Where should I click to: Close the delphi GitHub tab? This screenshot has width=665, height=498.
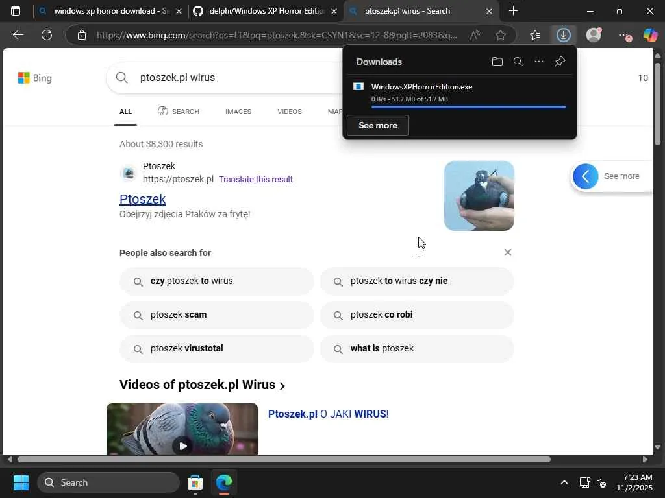[x=334, y=12]
